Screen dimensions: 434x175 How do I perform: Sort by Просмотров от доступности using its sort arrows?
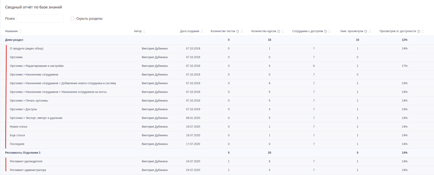click(x=423, y=31)
